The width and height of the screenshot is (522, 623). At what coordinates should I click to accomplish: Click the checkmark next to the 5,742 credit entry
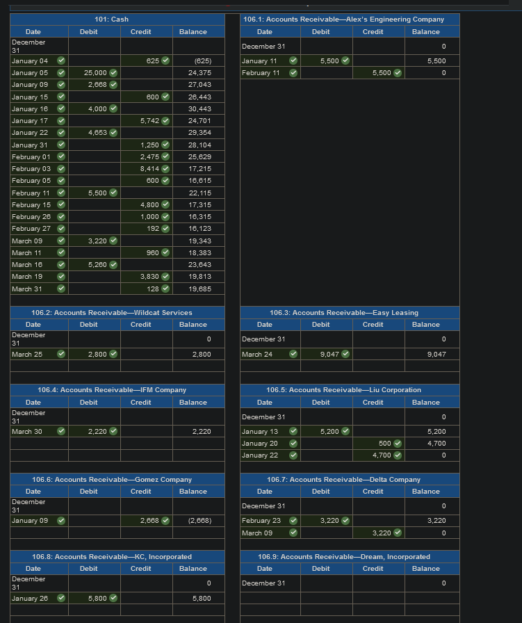165,121
